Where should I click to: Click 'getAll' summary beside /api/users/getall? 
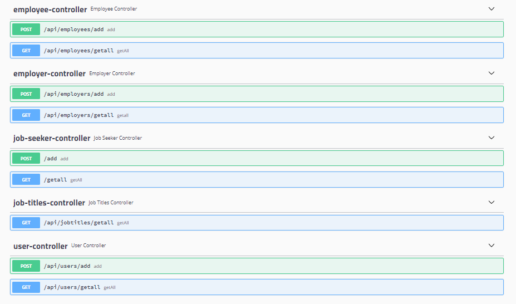coord(110,287)
